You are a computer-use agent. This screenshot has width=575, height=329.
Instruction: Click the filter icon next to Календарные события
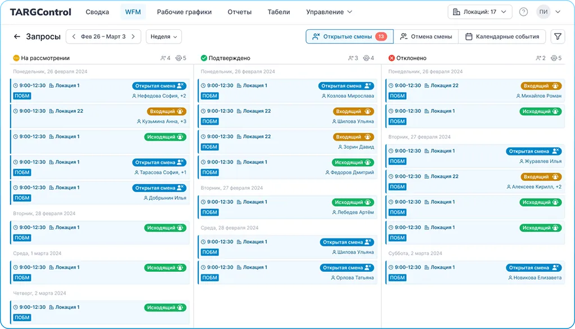tap(558, 36)
